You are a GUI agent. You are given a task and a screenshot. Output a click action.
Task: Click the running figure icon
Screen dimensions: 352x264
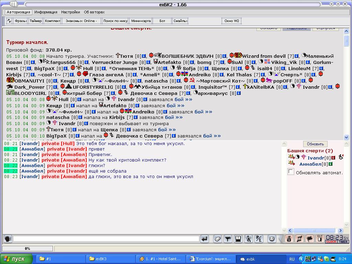[x=248, y=239]
